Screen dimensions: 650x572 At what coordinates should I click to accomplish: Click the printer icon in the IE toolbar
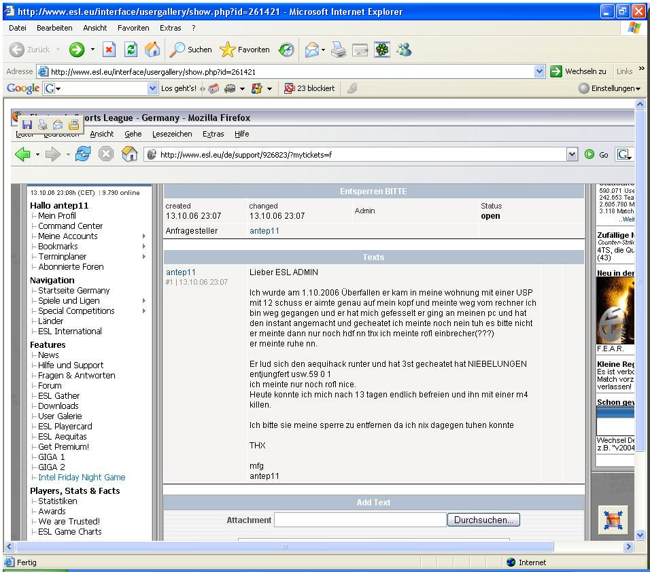click(x=339, y=50)
